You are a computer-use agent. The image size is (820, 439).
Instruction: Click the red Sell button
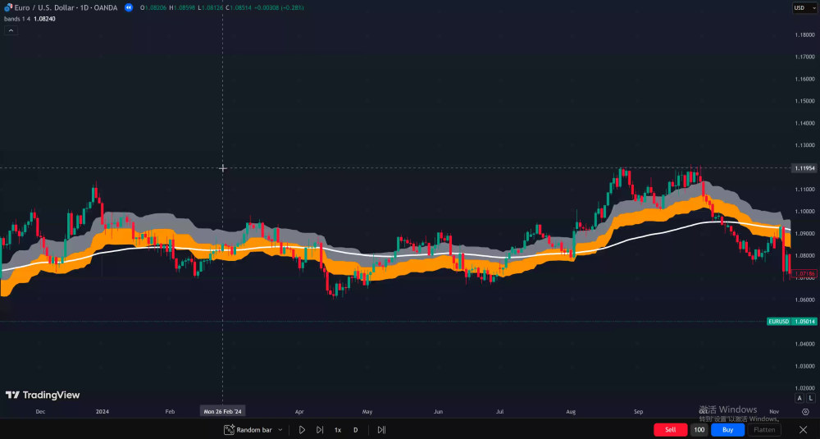[x=671, y=430]
